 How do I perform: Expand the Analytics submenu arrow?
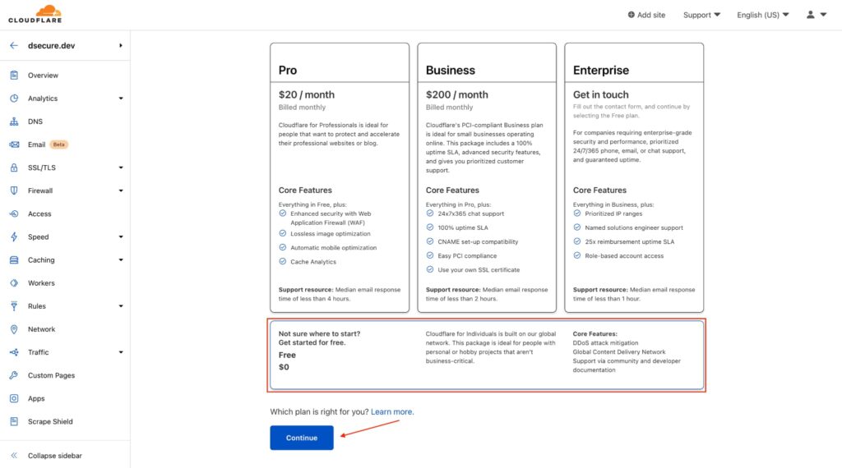(x=120, y=98)
